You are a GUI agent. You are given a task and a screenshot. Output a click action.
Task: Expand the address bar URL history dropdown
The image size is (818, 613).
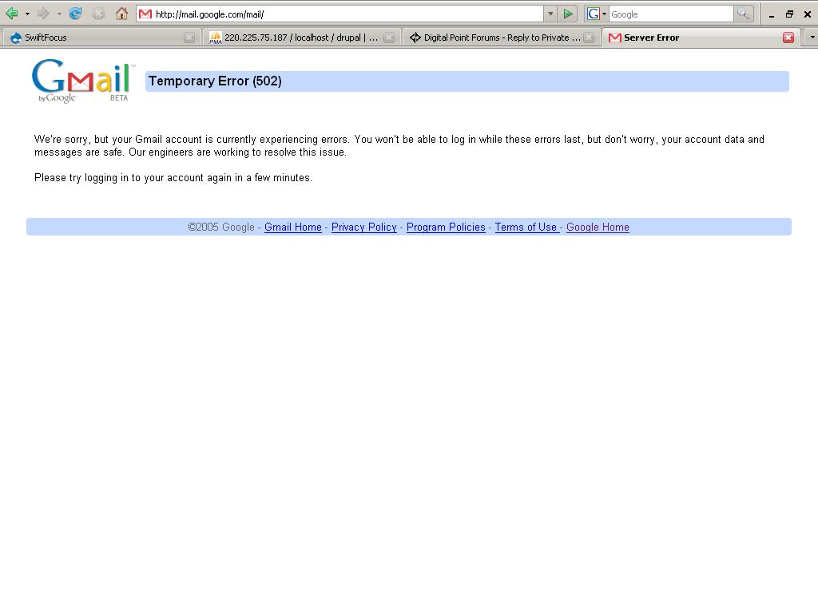coord(550,14)
